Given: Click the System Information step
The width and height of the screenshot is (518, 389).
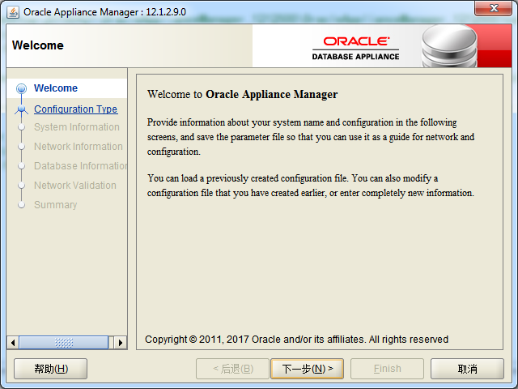Looking at the screenshot, I should pyautogui.click(x=77, y=127).
